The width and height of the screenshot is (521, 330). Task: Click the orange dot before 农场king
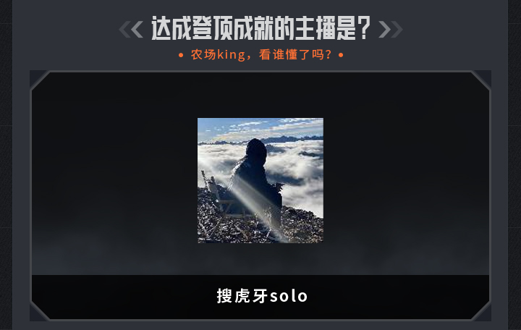coord(181,55)
